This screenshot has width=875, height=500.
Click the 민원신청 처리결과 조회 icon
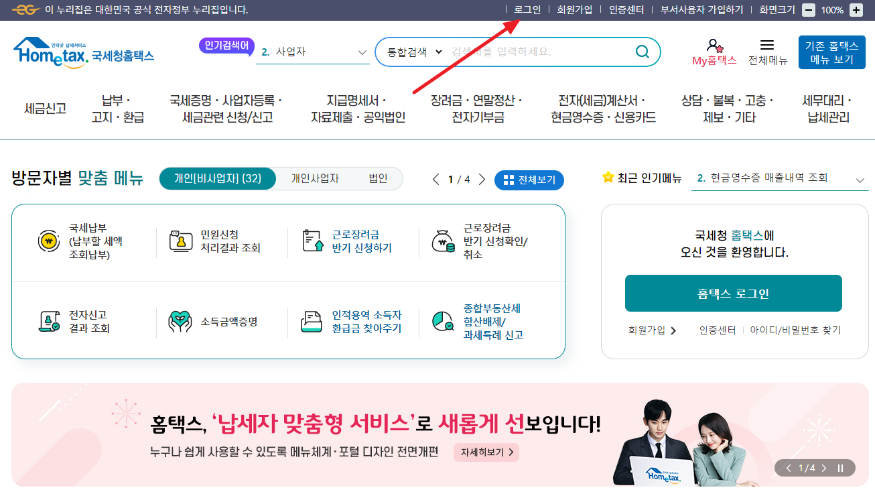point(180,241)
